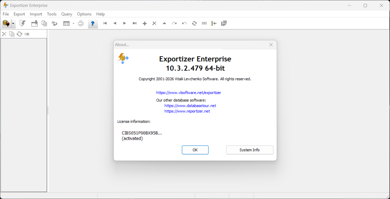Go to the last record
390x199 pixels.
tap(135, 24)
